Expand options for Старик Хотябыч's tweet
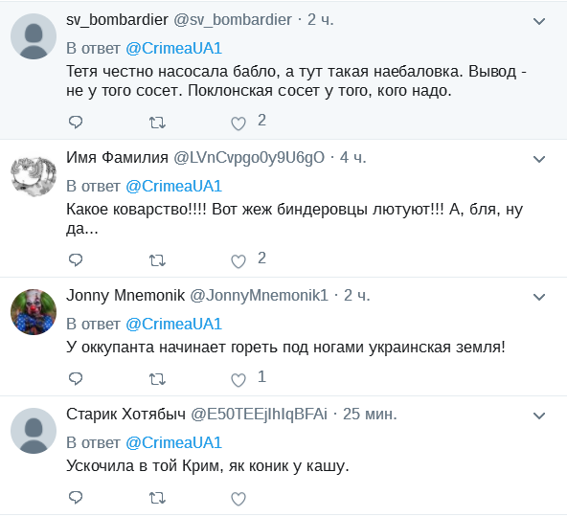Image resolution: width=567 pixels, height=517 pixels. click(x=539, y=416)
